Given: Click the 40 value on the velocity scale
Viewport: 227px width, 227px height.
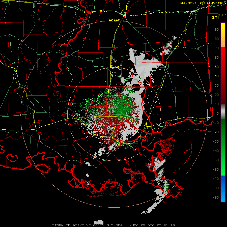Looking at the screenshot, I should pyautogui.click(x=217, y=76).
